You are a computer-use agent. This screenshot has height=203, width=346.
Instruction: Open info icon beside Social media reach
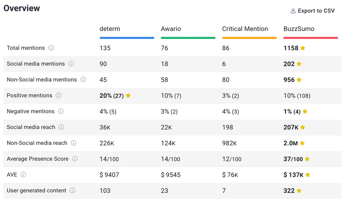(62, 127)
